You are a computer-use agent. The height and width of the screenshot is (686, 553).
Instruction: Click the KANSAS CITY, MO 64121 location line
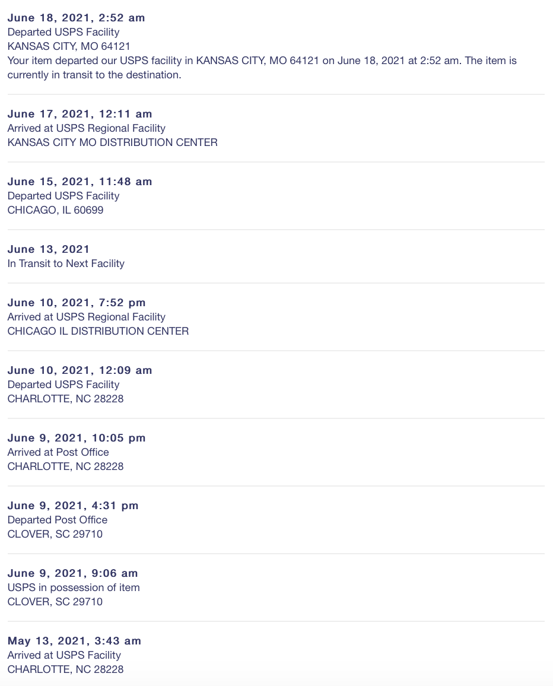[69, 46]
